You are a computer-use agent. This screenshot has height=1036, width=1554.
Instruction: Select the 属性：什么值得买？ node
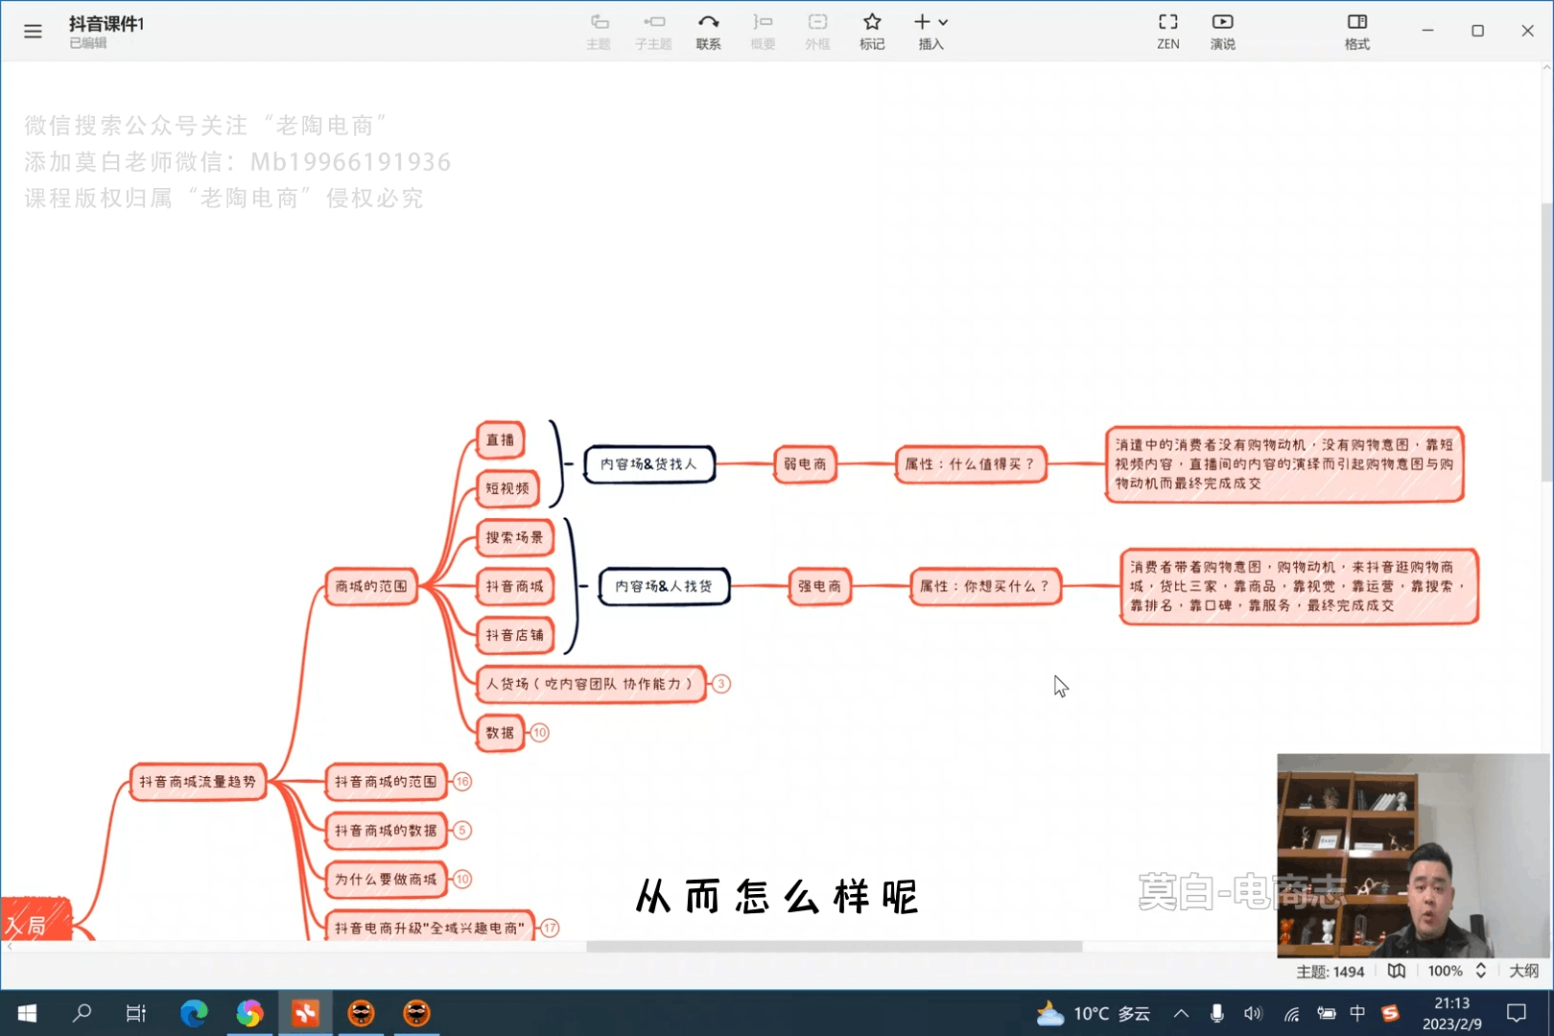(971, 464)
